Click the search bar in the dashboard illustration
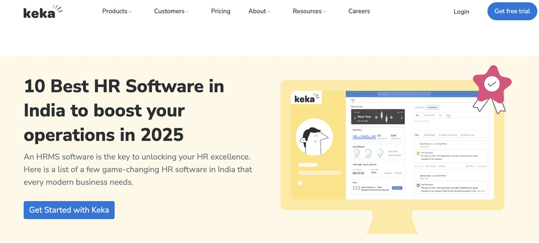This screenshot has height=243, width=539. pos(404,94)
